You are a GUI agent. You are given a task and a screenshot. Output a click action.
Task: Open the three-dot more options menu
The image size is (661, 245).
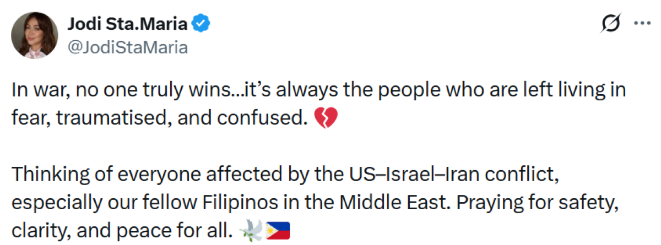tap(642, 24)
